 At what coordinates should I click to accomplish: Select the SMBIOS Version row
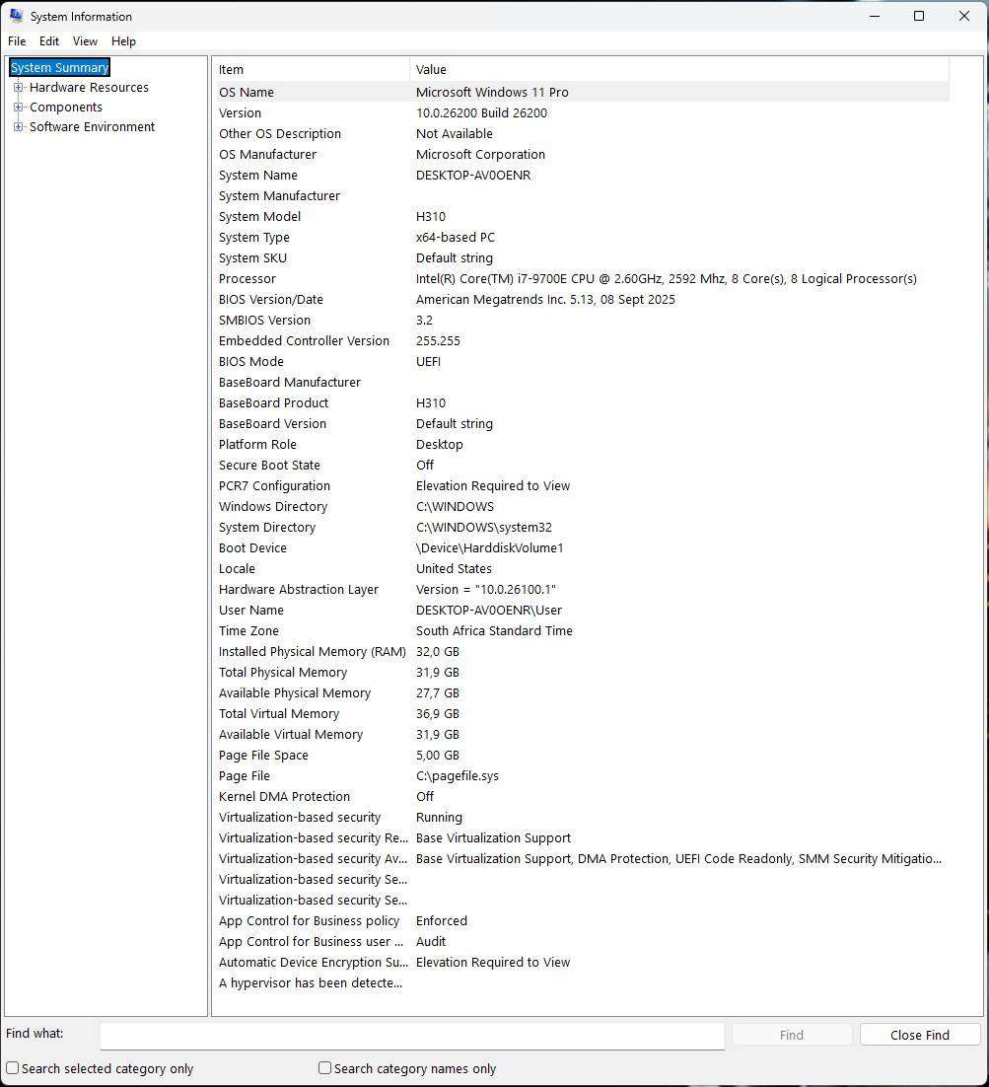[x=582, y=321]
